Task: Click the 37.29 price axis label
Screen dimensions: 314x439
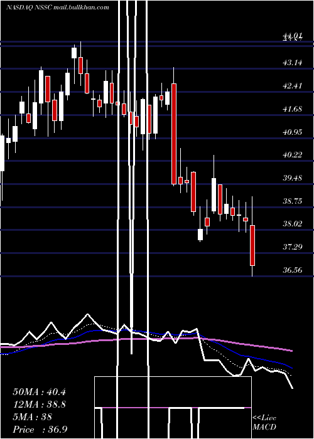Action: [x=293, y=247]
